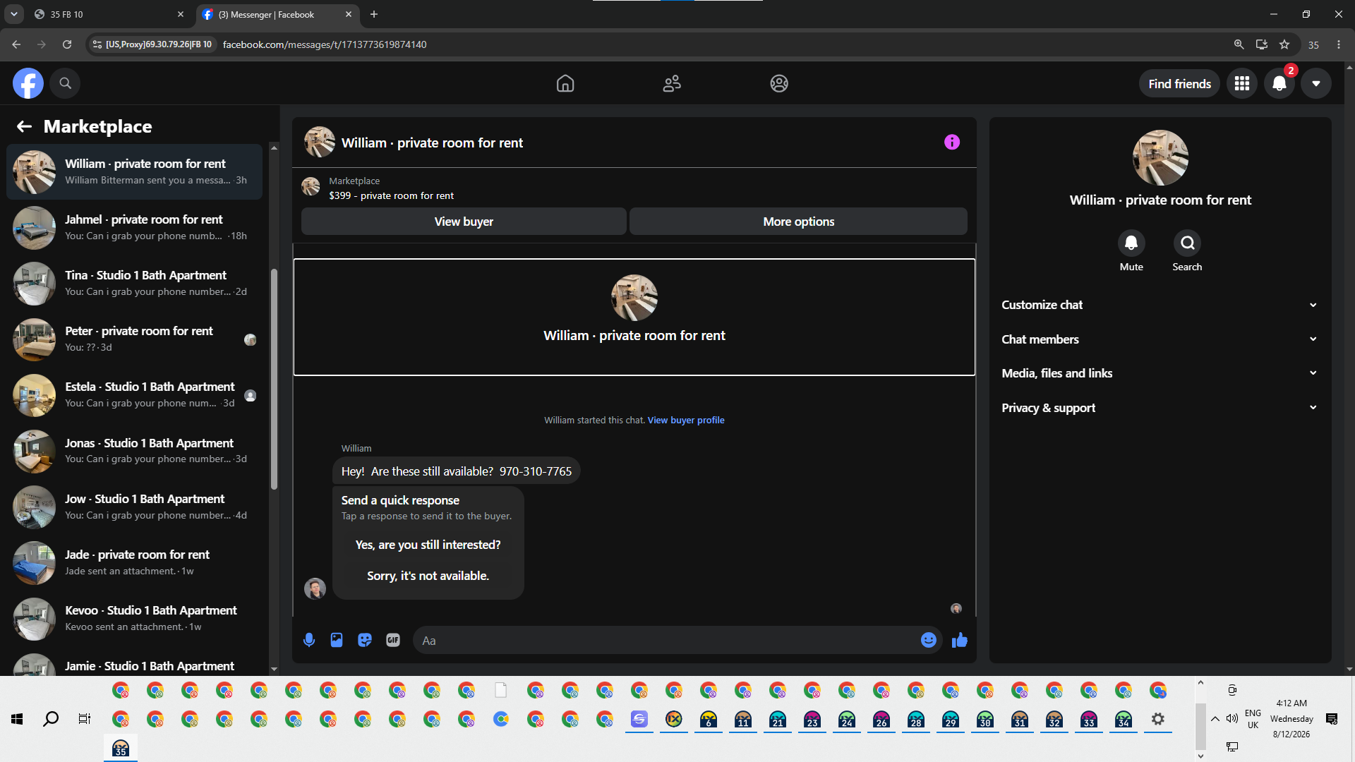Click the address bar URL

coord(325,44)
